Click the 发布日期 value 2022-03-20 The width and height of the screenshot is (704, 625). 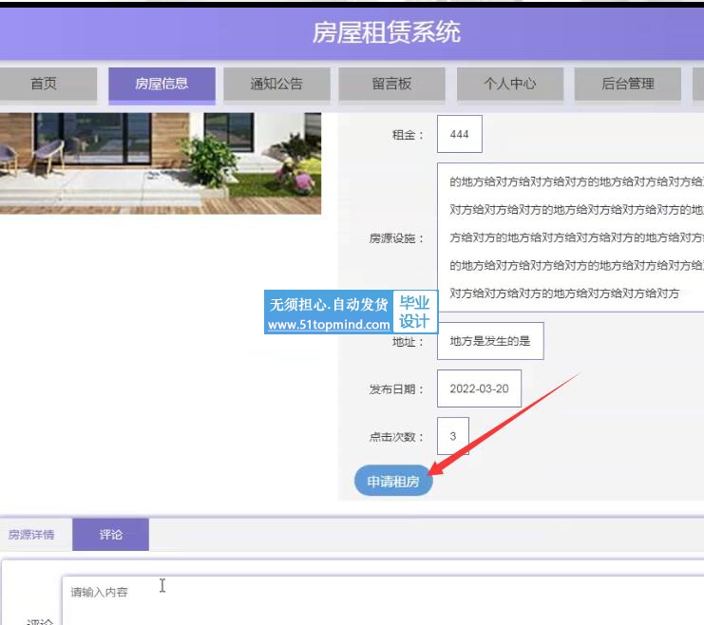tap(479, 388)
